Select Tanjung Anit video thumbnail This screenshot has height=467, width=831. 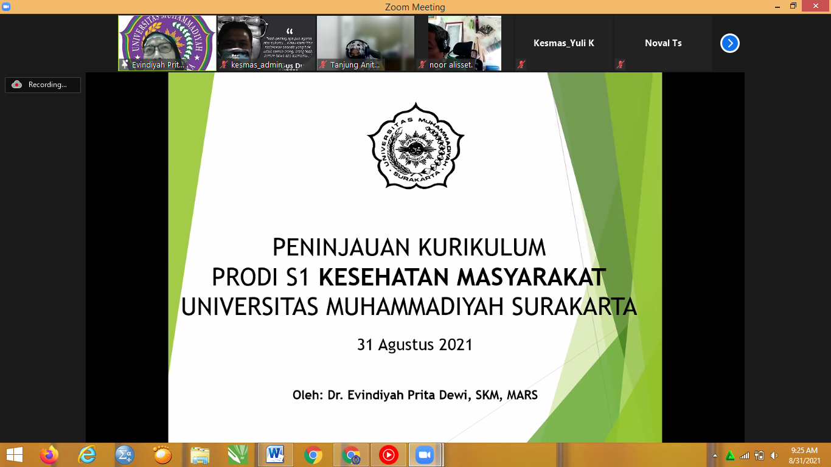366,43
